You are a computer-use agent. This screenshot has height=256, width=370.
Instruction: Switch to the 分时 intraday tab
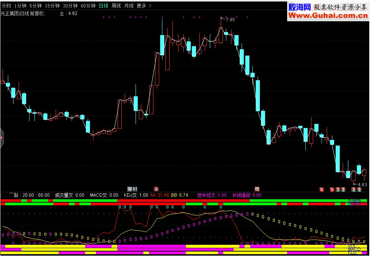(6, 6)
